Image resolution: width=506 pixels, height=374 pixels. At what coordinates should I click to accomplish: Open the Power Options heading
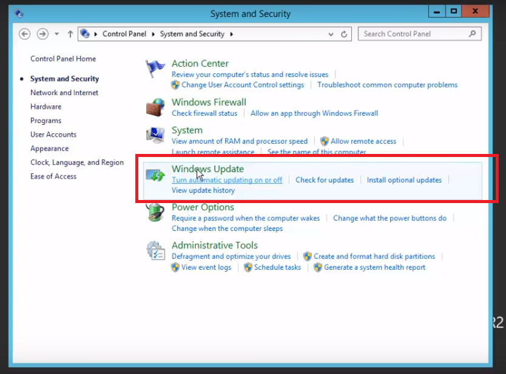203,207
